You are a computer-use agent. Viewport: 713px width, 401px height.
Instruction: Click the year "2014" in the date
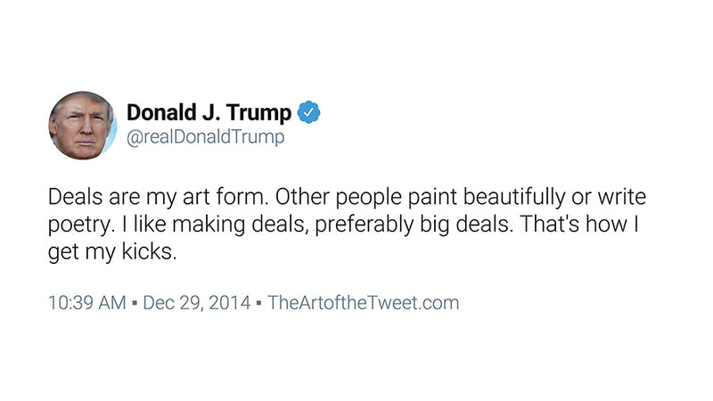click(x=229, y=302)
